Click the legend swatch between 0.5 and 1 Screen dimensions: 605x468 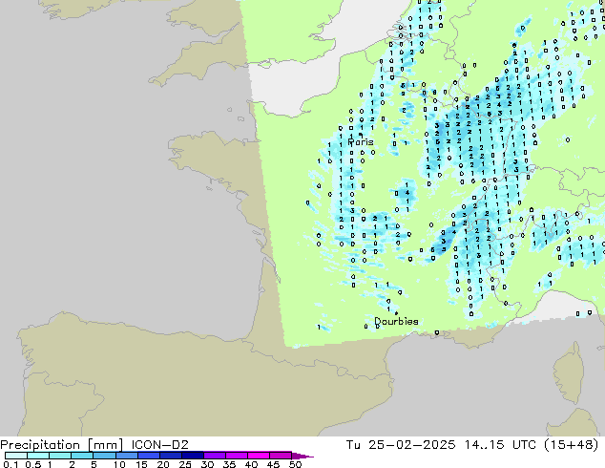[x=38, y=456]
